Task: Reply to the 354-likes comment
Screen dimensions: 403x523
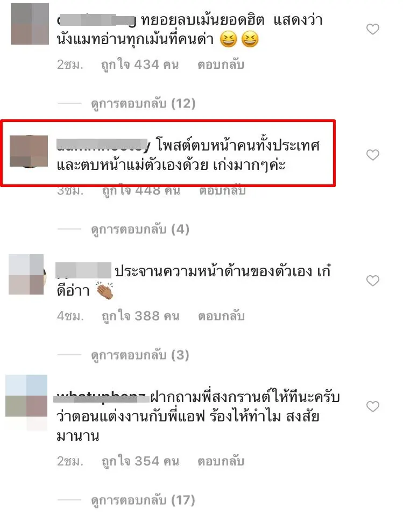Action: coord(221,461)
